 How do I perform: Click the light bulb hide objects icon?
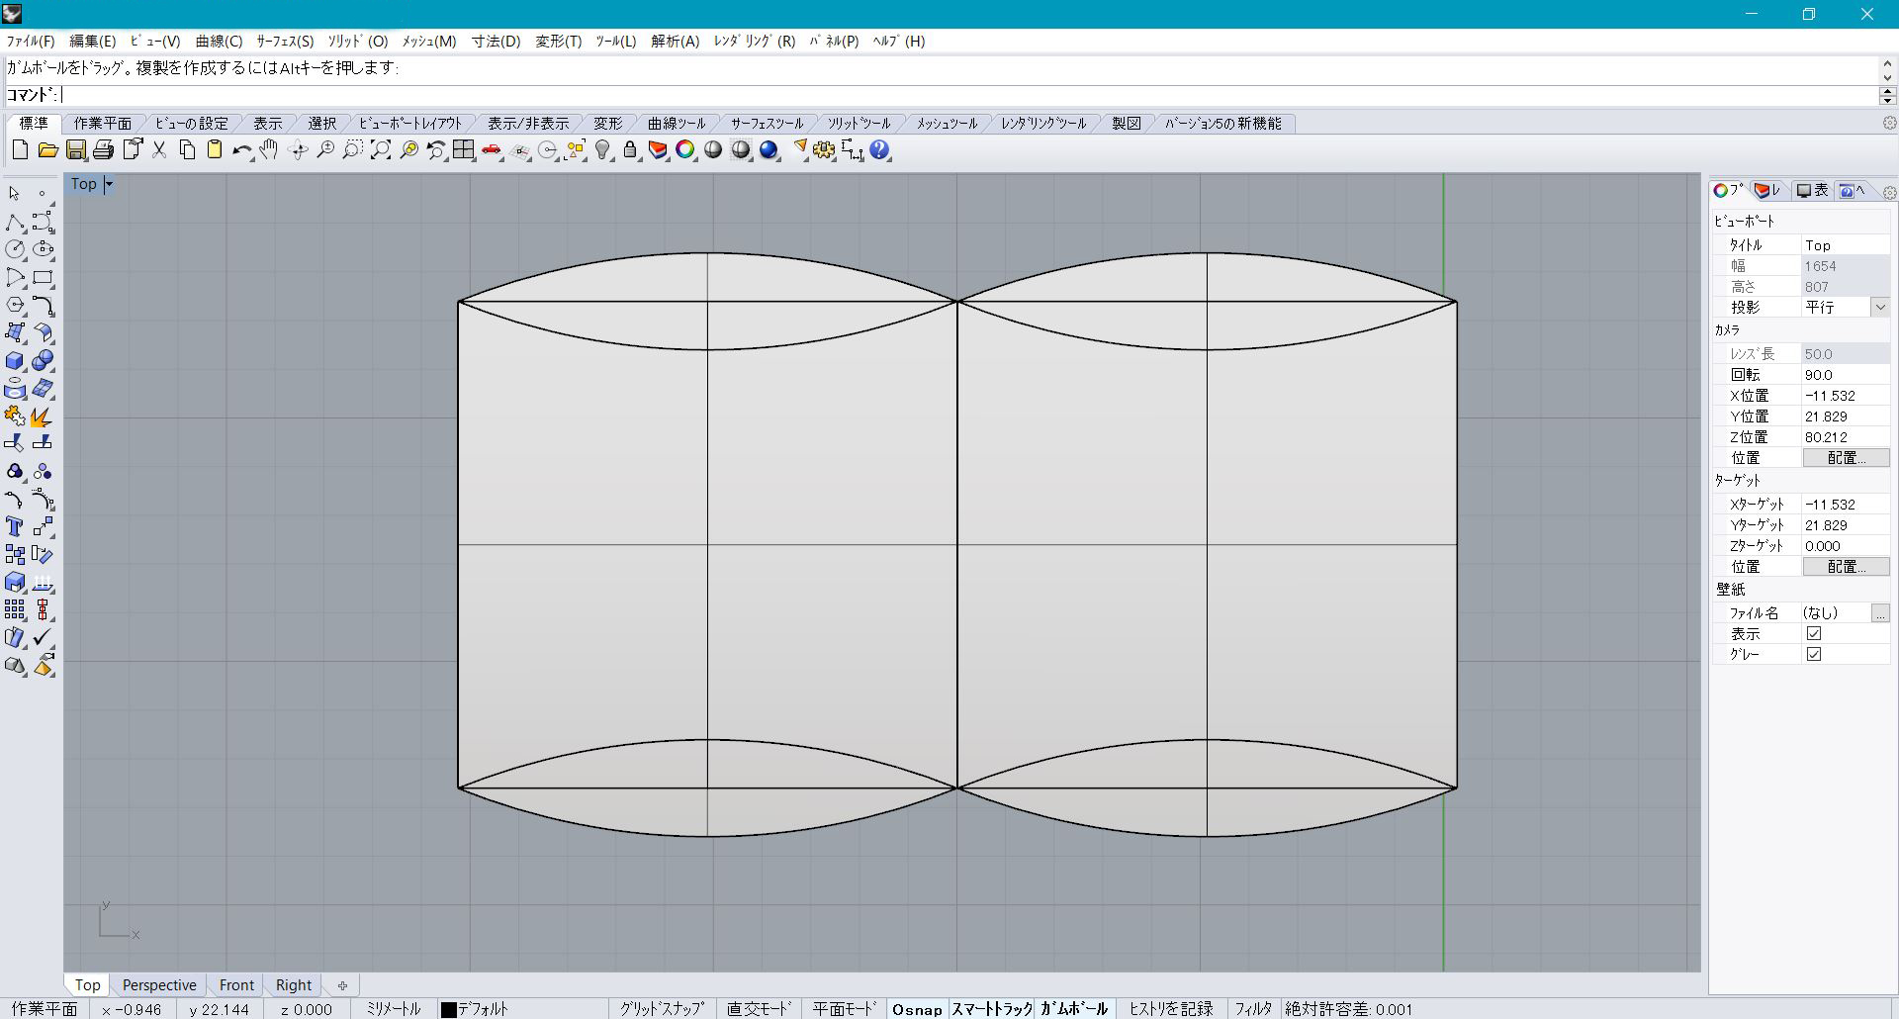tap(602, 150)
